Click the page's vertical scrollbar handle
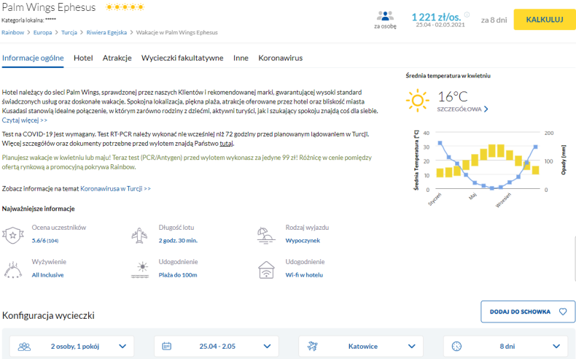The height and width of the screenshot is (359, 576). (574, 259)
